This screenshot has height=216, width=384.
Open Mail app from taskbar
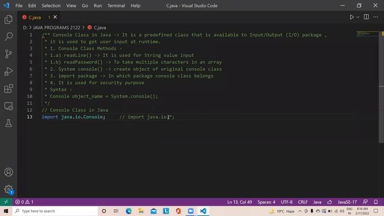click(154, 211)
